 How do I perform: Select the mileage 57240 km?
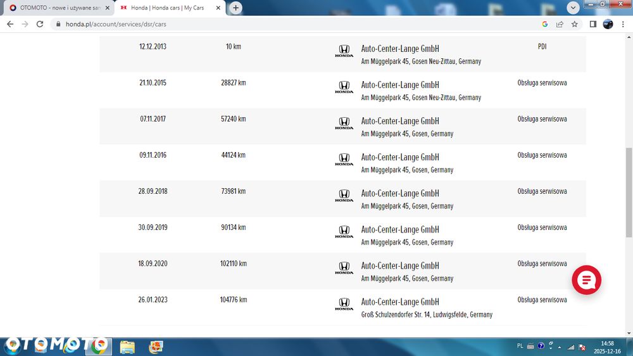pyautogui.click(x=234, y=119)
